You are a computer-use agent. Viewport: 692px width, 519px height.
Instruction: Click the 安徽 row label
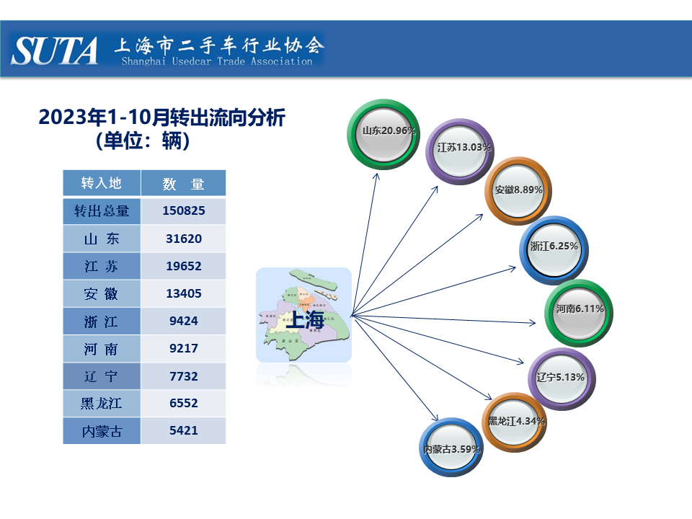pyautogui.click(x=102, y=293)
